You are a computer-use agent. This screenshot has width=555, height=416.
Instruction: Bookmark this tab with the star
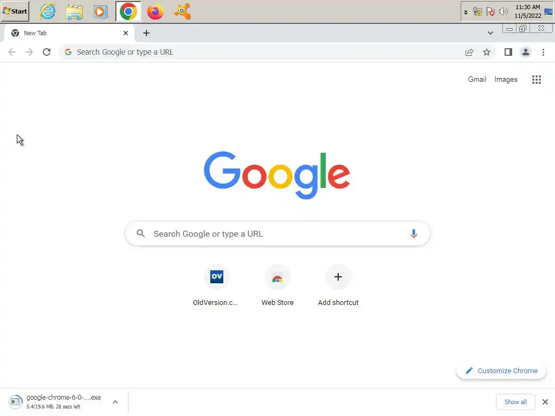coord(487,52)
